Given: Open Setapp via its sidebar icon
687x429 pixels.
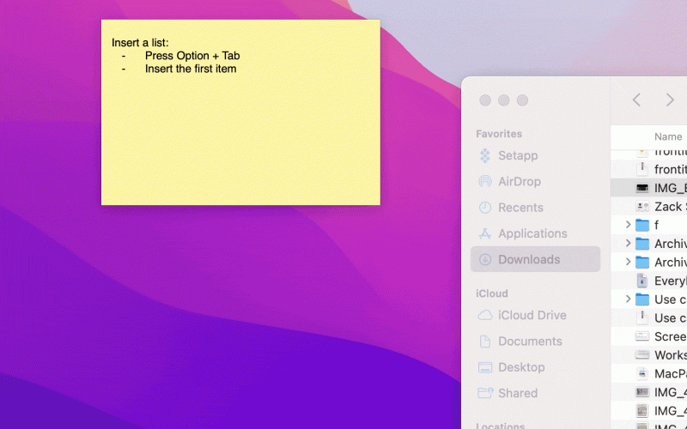Looking at the screenshot, I should [x=484, y=155].
